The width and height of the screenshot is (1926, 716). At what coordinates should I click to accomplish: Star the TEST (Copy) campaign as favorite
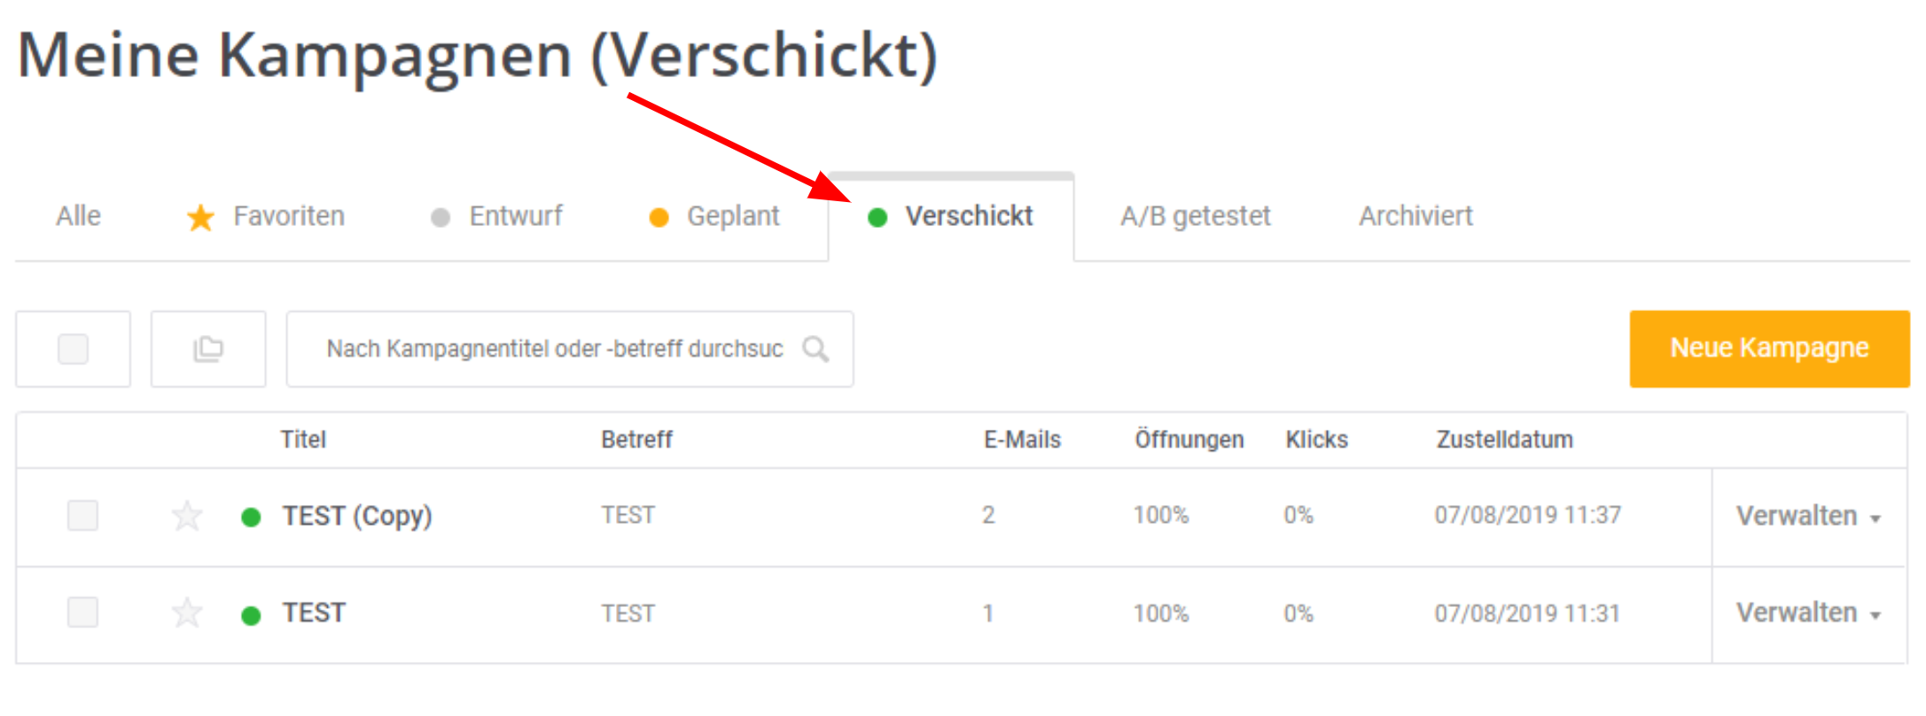(x=187, y=516)
